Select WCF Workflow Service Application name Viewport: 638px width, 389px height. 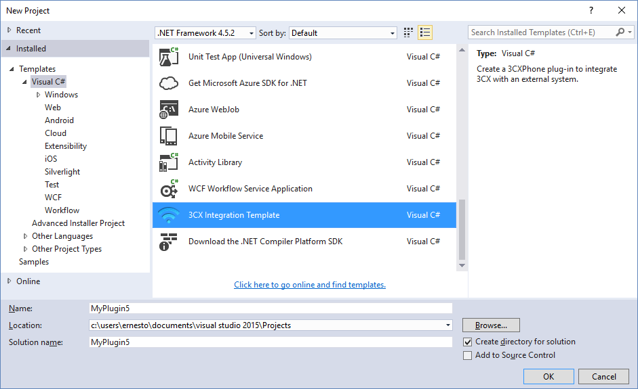pos(250,189)
